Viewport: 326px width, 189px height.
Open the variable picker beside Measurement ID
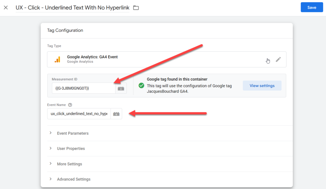121,88
